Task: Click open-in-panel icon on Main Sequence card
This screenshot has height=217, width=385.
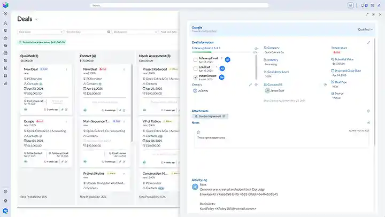Action: pyautogui.click(x=124, y=161)
